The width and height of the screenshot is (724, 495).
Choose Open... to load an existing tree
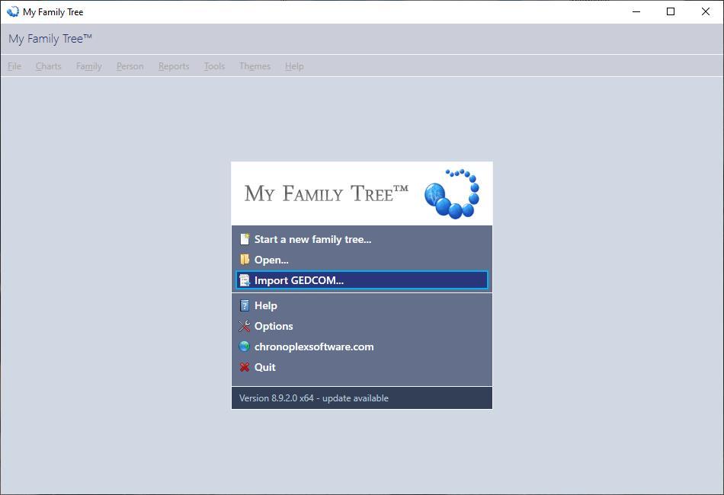[x=361, y=260]
